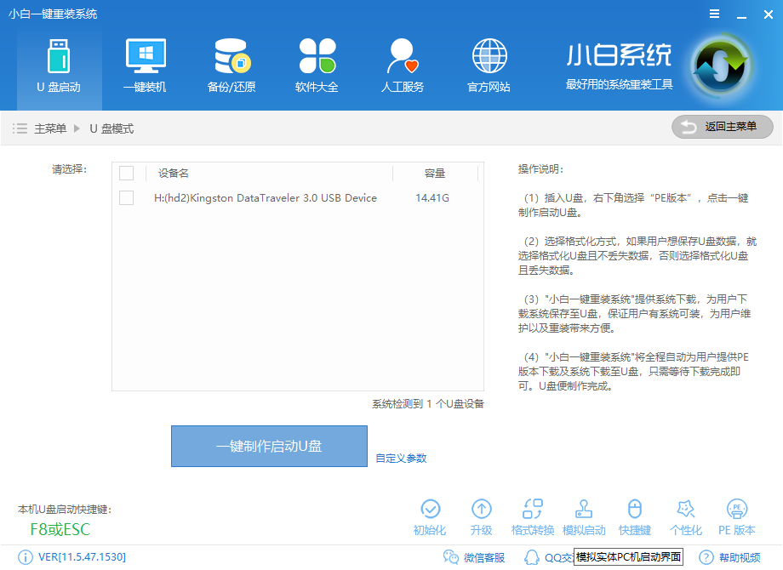
Task: Click the 升级 upgrade icon
Action: pos(481,515)
